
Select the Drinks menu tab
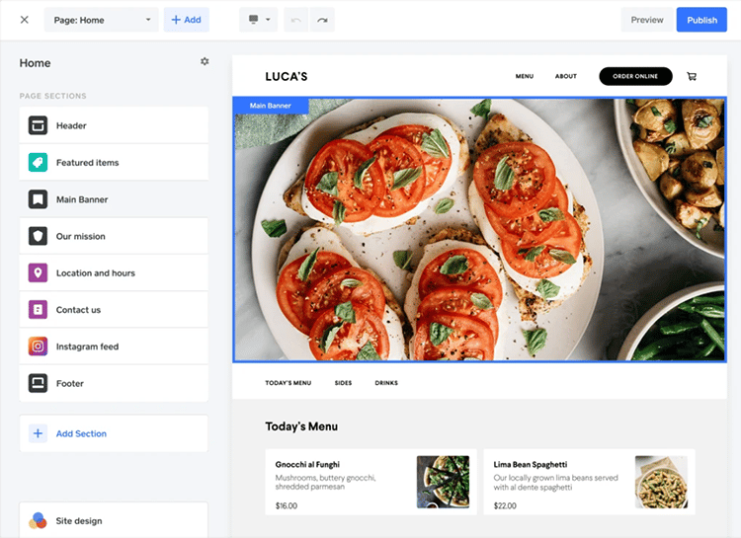click(386, 383)
